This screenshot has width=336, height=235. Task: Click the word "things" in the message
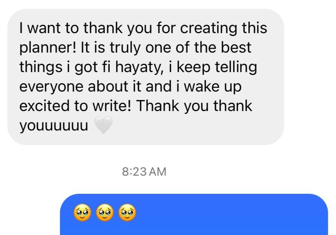(41, 68)
